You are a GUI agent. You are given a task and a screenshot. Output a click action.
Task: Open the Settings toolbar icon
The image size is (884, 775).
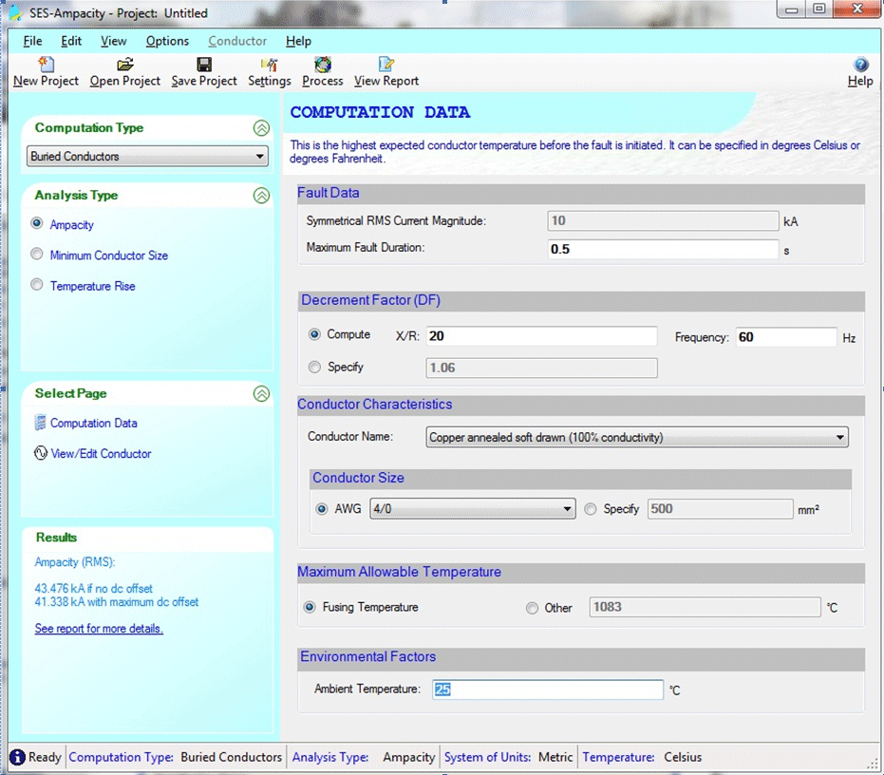coord(270,65)
